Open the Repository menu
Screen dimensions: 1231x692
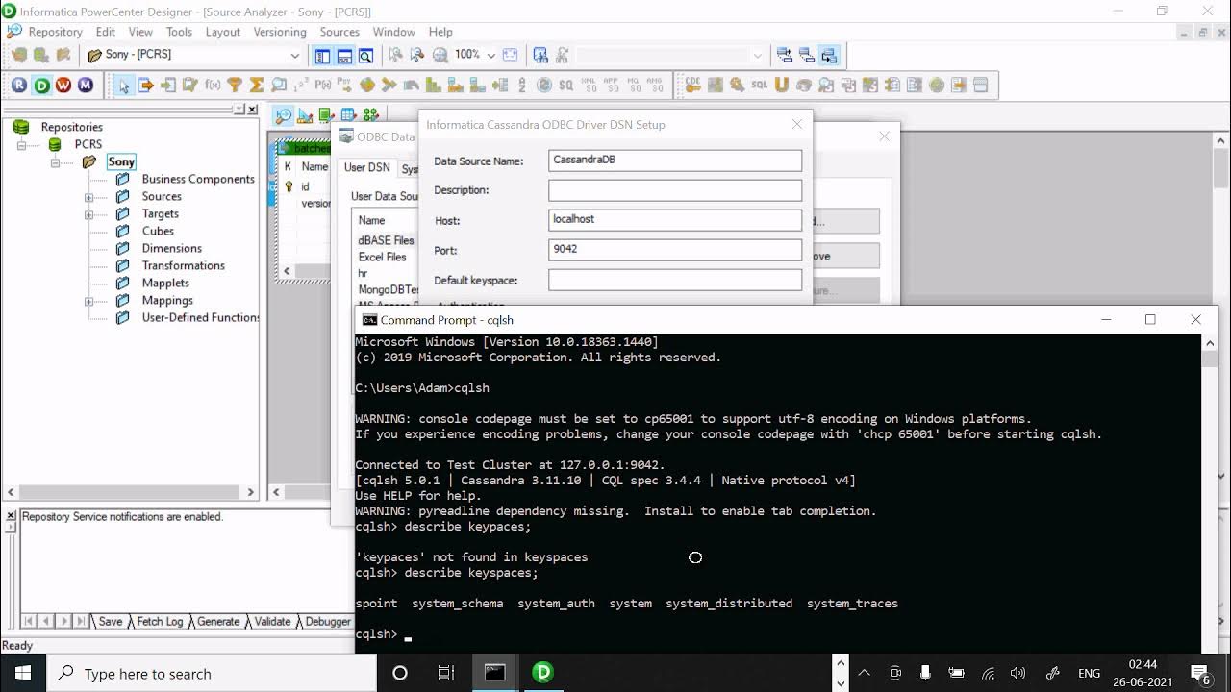coord(55,32)
